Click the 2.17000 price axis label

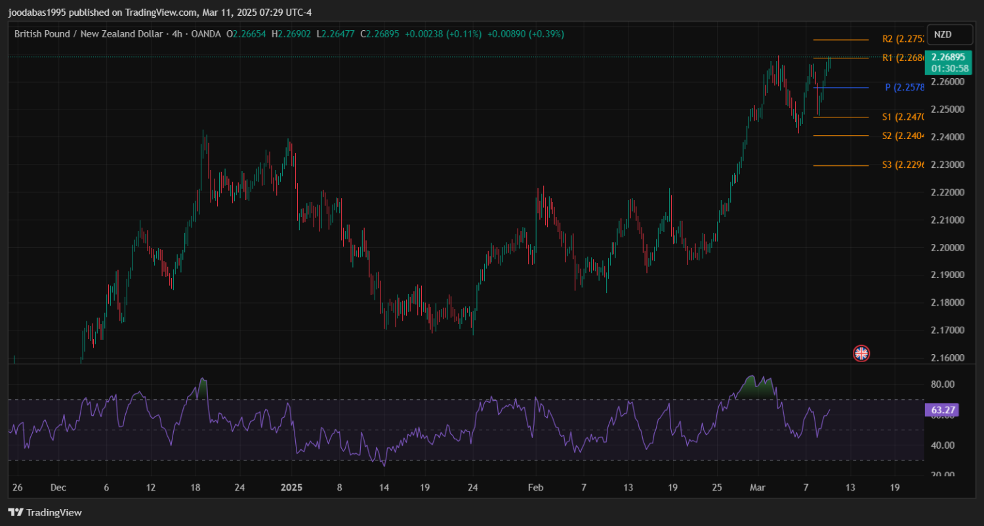tap(948, 330)
